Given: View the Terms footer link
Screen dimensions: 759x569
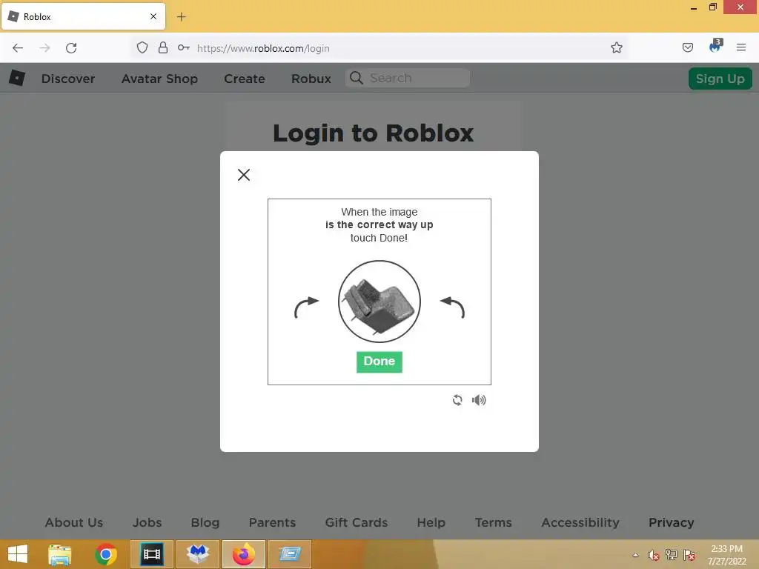Looking at the screenshot, I should 493,522.
